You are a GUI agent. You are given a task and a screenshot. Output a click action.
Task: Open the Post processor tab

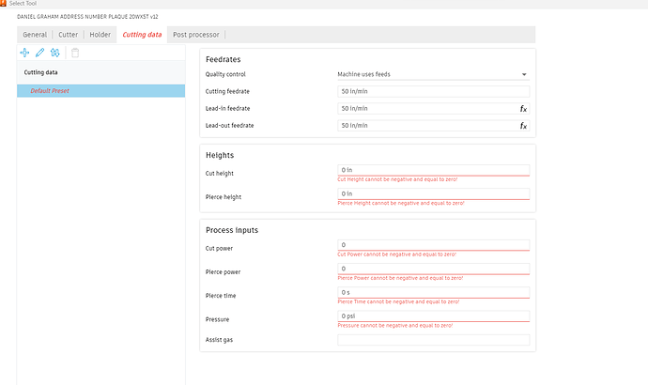[196, 35]
